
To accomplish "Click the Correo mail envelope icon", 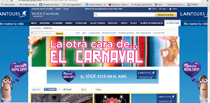I will click(150, 9).
